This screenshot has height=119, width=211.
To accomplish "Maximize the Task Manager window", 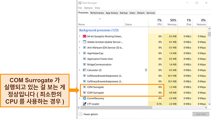I will pyautogui.click(x=197, y=3).
